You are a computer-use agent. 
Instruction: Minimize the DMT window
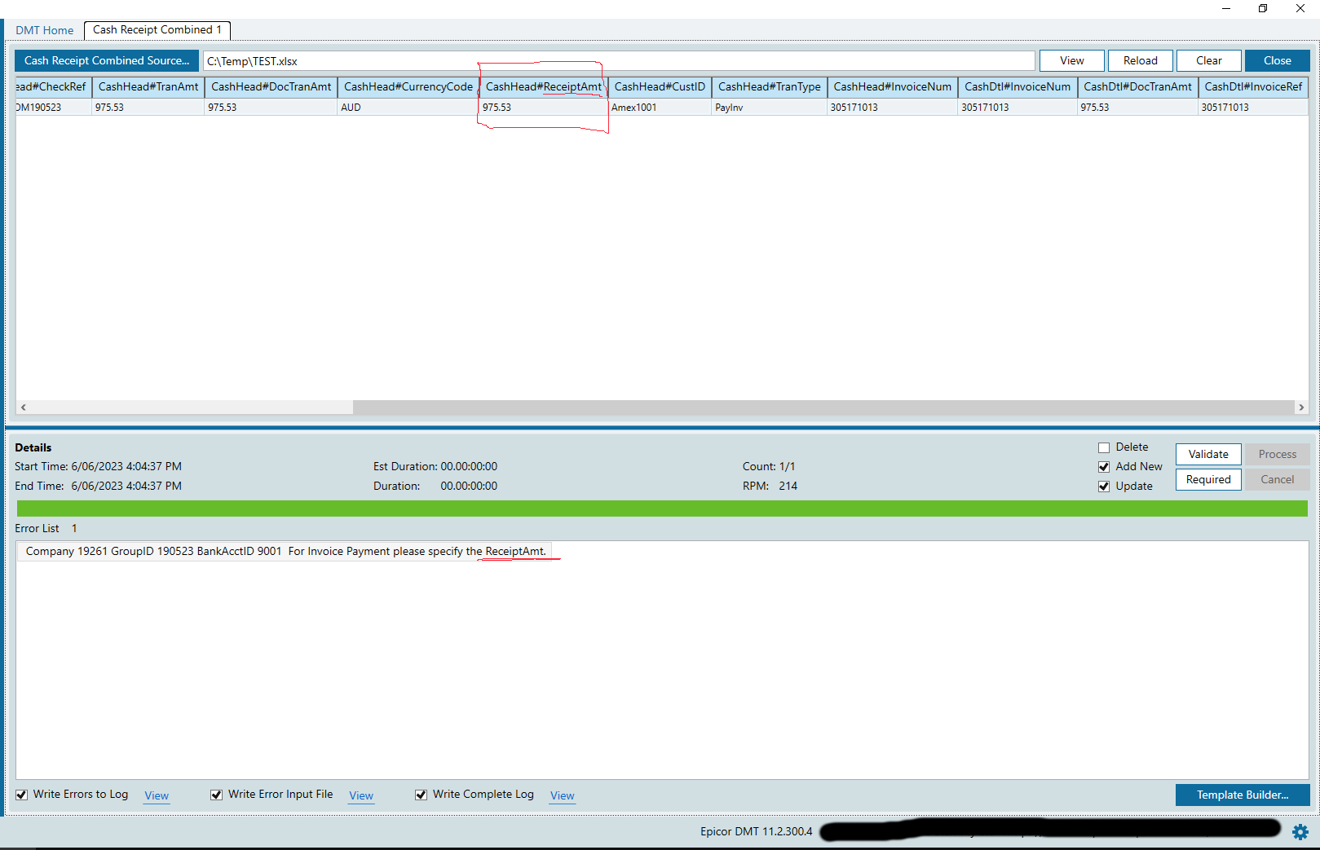coord(1225,8)
